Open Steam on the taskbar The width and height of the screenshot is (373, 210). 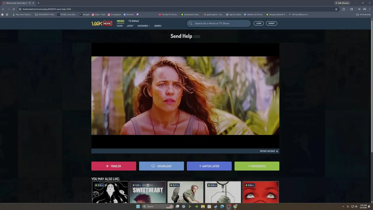tap(216, 206)
